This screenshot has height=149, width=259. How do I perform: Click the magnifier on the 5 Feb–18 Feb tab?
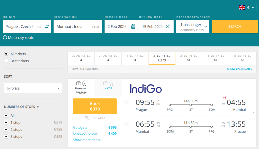[242, 60]
